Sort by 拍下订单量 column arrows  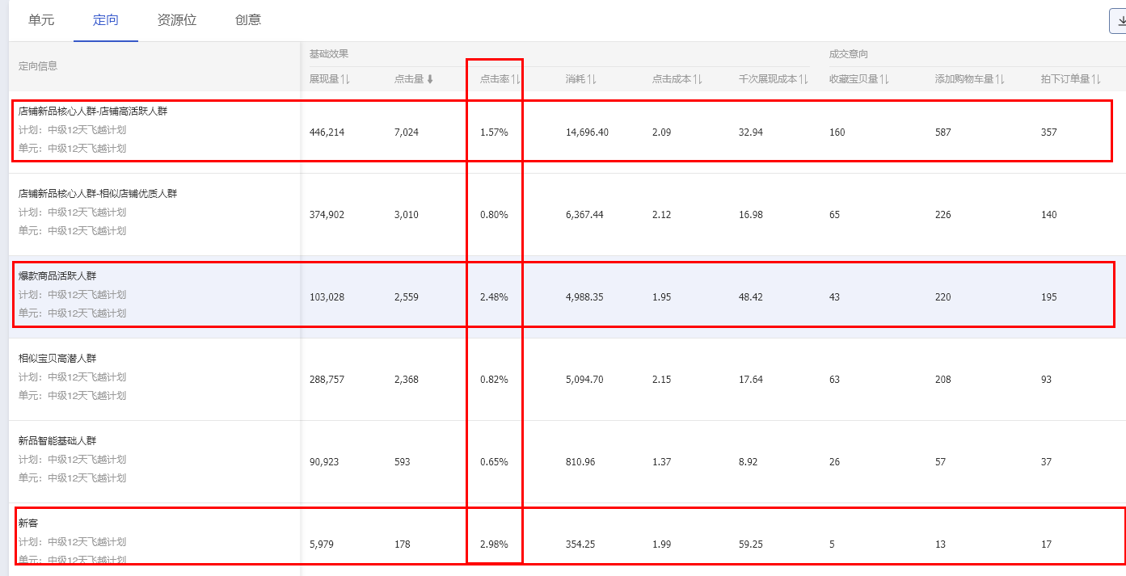pos(1096,79)
